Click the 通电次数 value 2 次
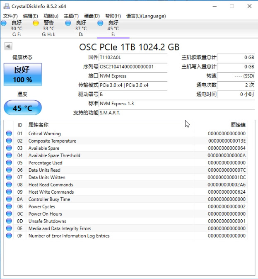This screenshot has height=279, width=258. coord(236,85)
